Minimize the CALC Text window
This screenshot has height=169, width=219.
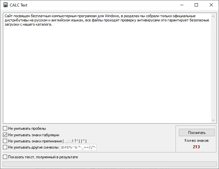[182, 5]
